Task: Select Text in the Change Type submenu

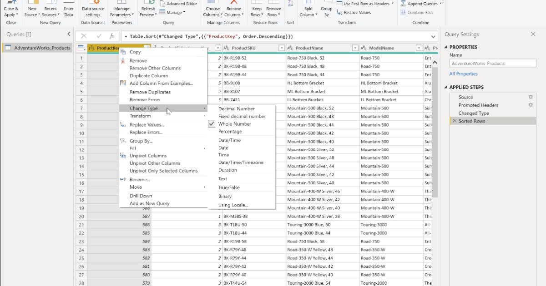Action: pyautogui.click(x=222, y=178)
